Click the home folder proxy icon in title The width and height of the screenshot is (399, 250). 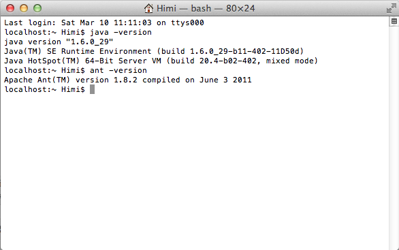[148, 8]
